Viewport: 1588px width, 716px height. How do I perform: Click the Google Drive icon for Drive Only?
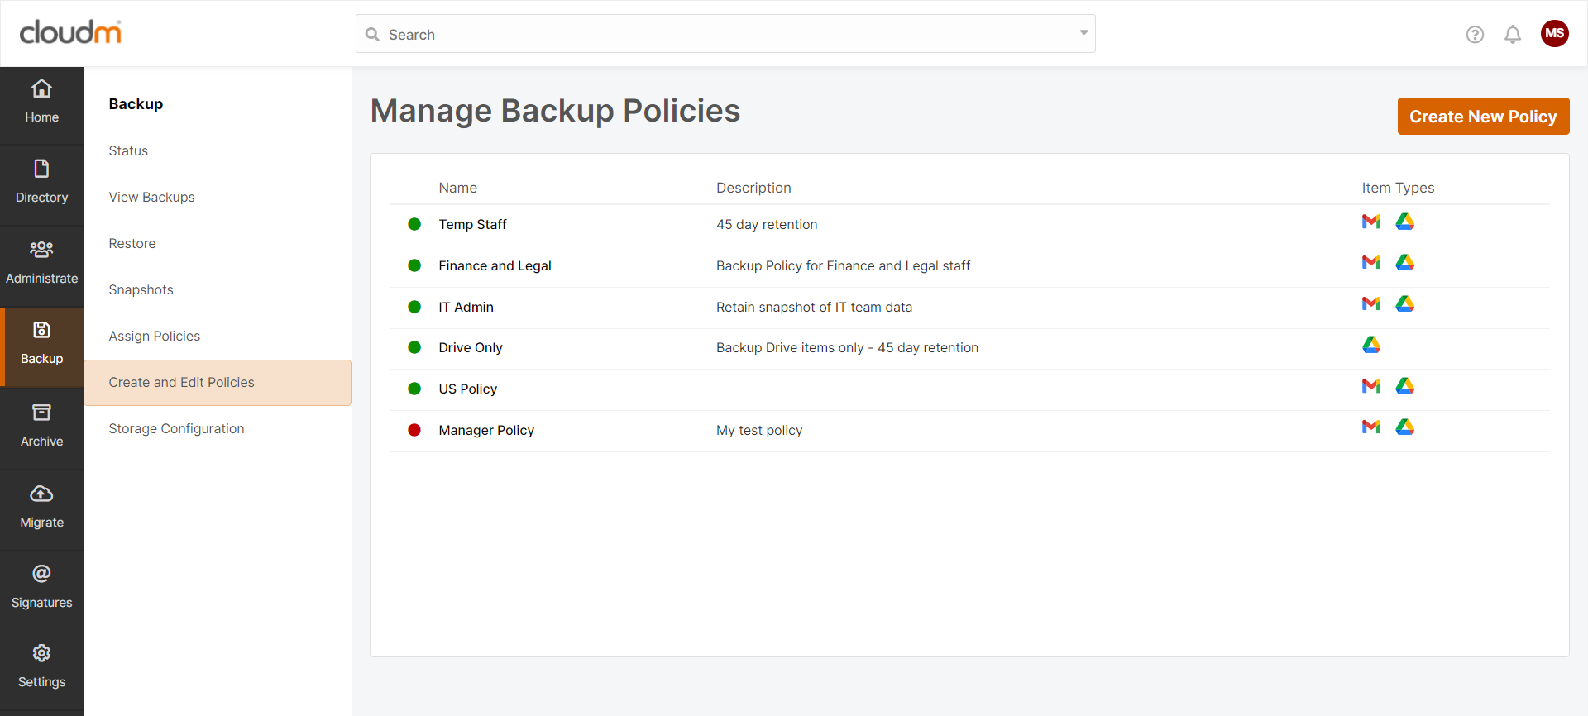tap(1371, 345)
